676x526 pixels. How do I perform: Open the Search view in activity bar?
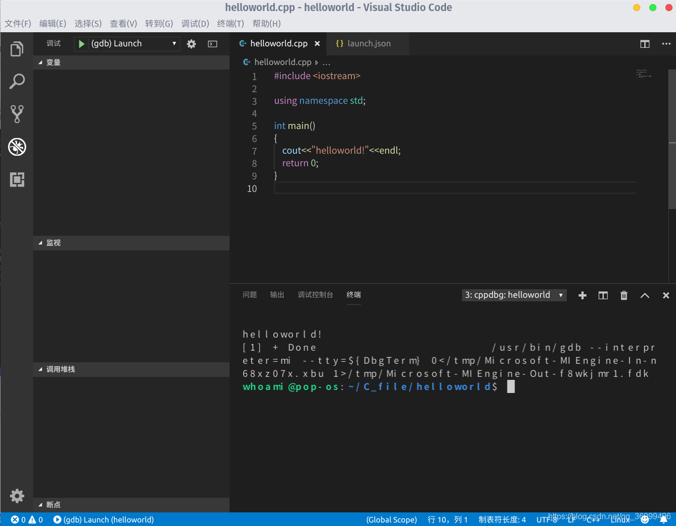click(x=17, y=82)
